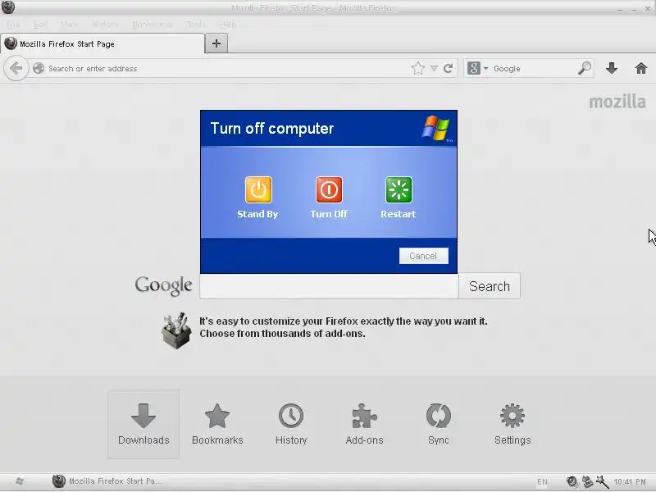Click the network tray icon in the taskbar
The image size is (656, 492).
point(587,481)
